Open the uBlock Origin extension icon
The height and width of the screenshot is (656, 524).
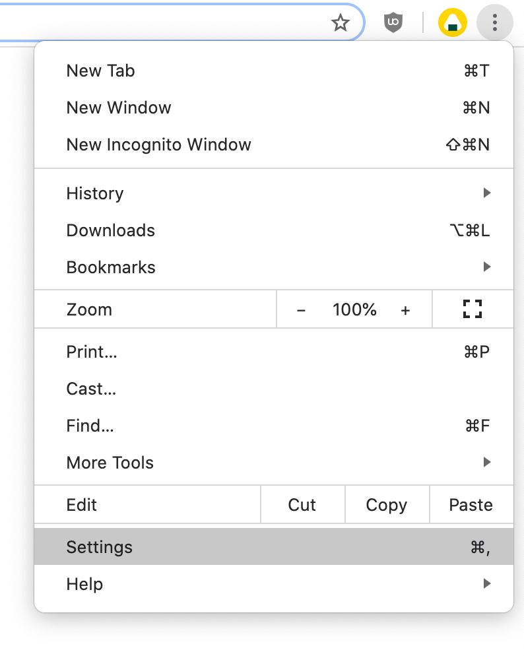(393, 22)
